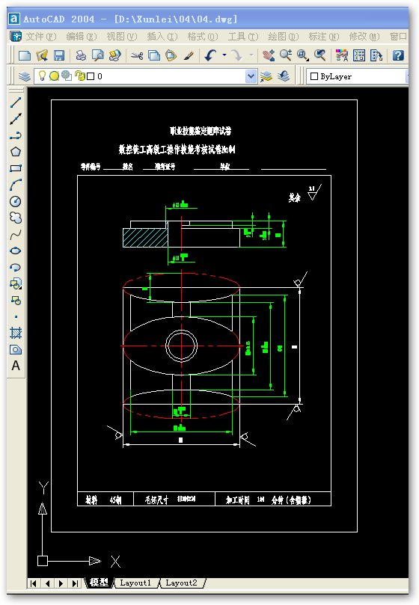Open the 插入(I) menu
This screenshot has width=419, height=605.
click(x=162, y=37)
